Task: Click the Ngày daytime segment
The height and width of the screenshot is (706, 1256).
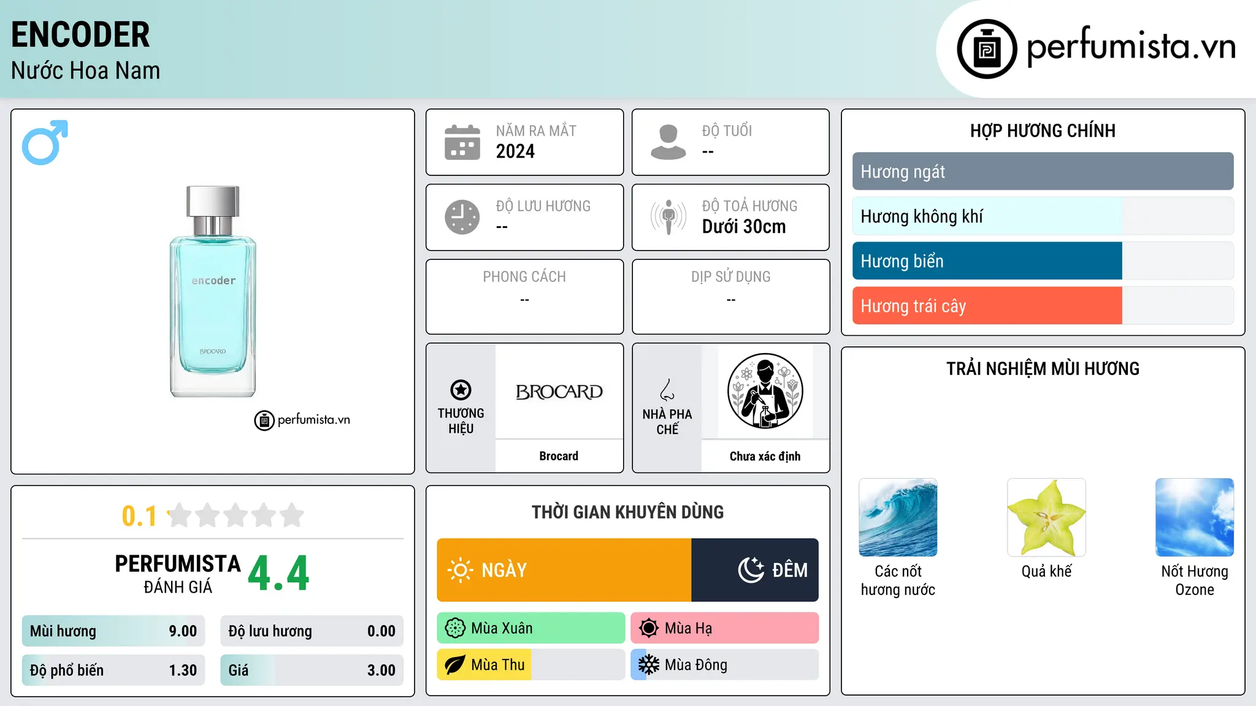Action: click(564, 570)
